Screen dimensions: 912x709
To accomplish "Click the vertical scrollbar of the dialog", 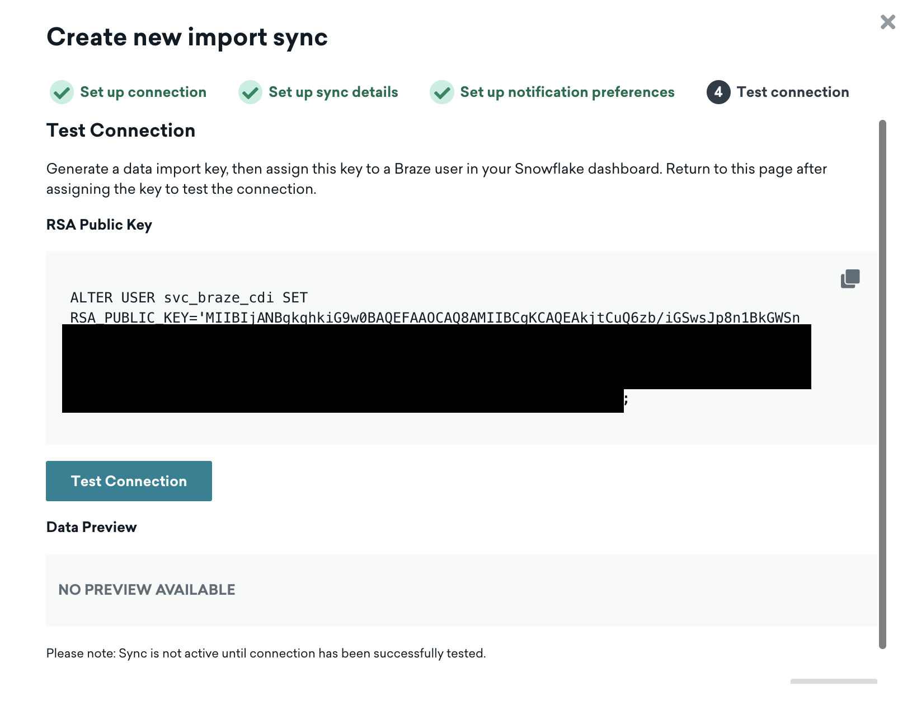I will pyautogui.click(x=882, y=384).
